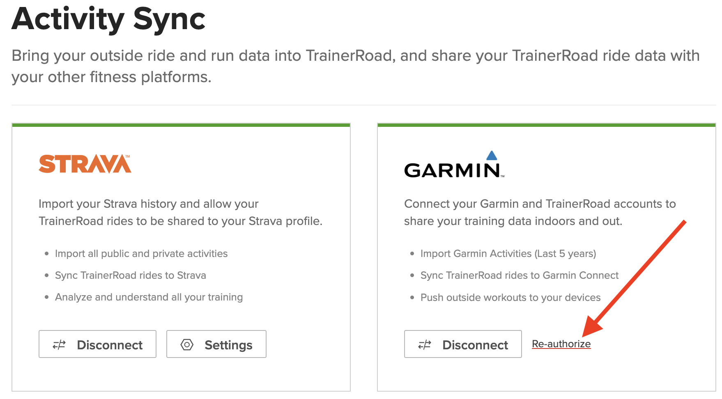722x399 pixels.
Task: Open the Strava sync Settings
Action: [216, 344]
